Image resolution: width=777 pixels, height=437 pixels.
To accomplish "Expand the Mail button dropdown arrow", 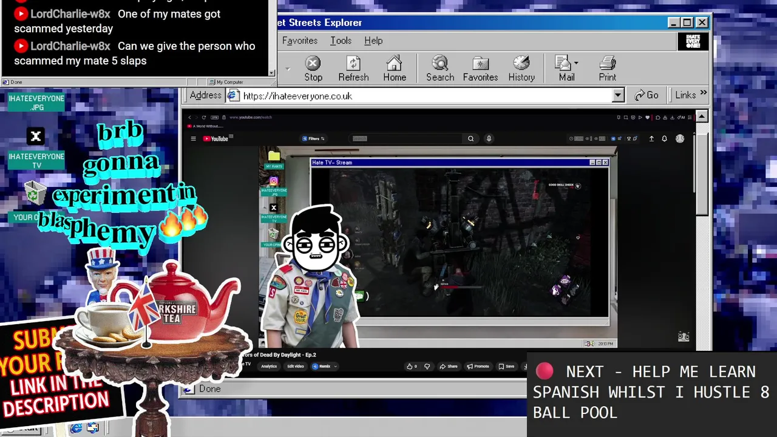I will click(576, 63).
